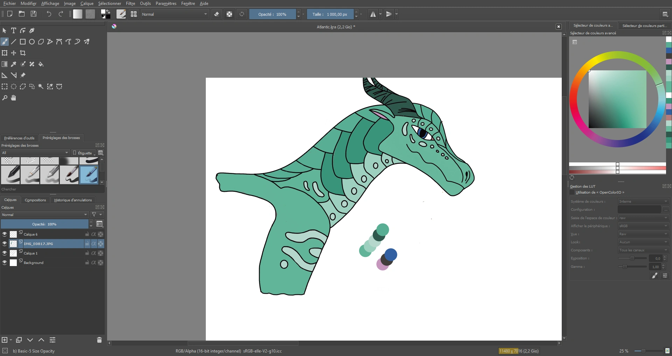Switch to the Compositions tab
The image size is (672, 356).
pos(35,200)
